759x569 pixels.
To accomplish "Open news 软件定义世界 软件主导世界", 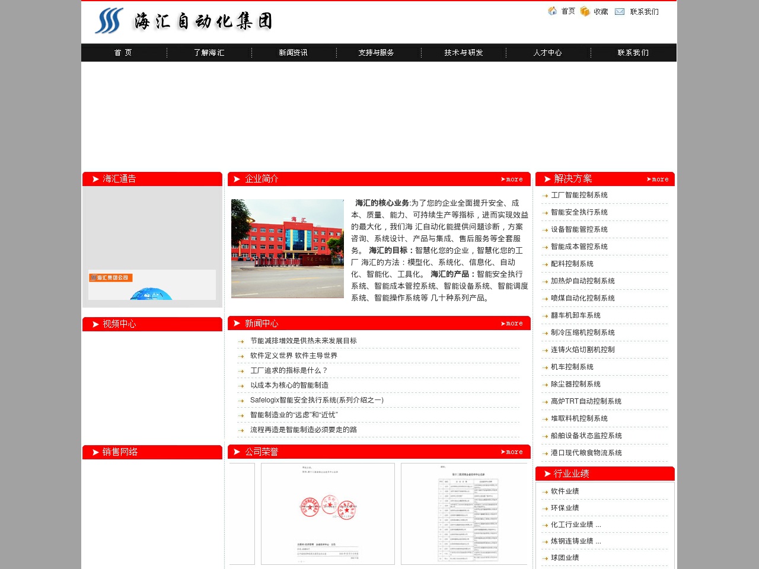I will click(294, 356).
